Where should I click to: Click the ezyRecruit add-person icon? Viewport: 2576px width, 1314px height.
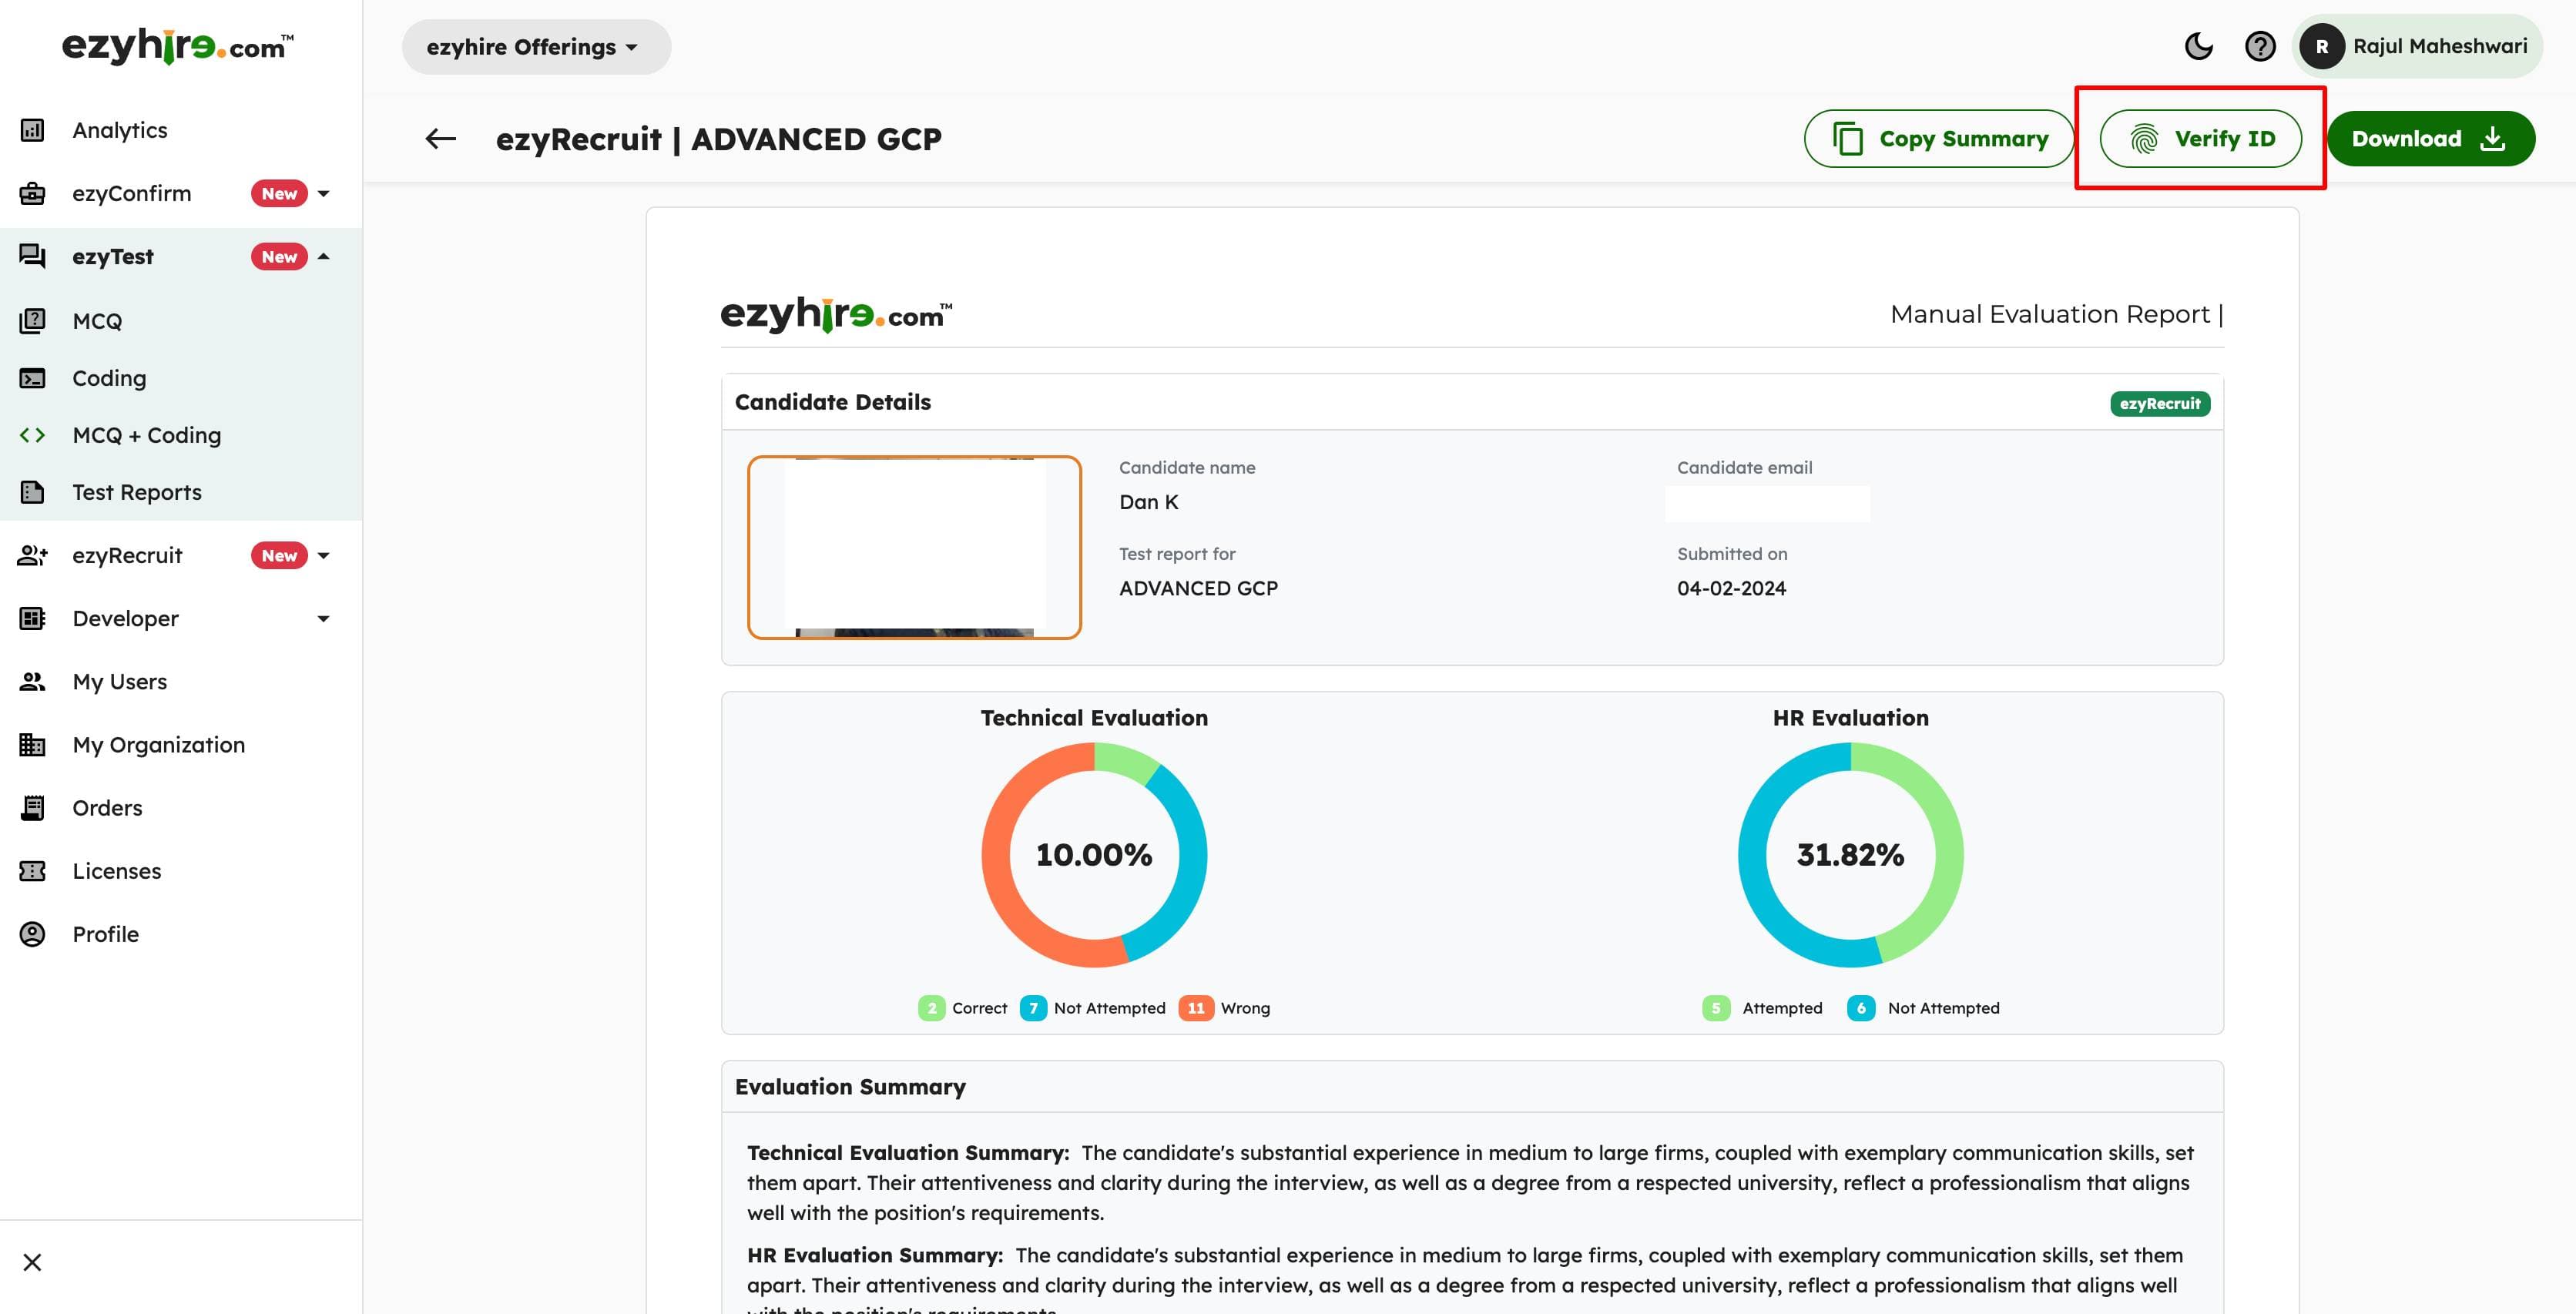[x=32, y=555]
